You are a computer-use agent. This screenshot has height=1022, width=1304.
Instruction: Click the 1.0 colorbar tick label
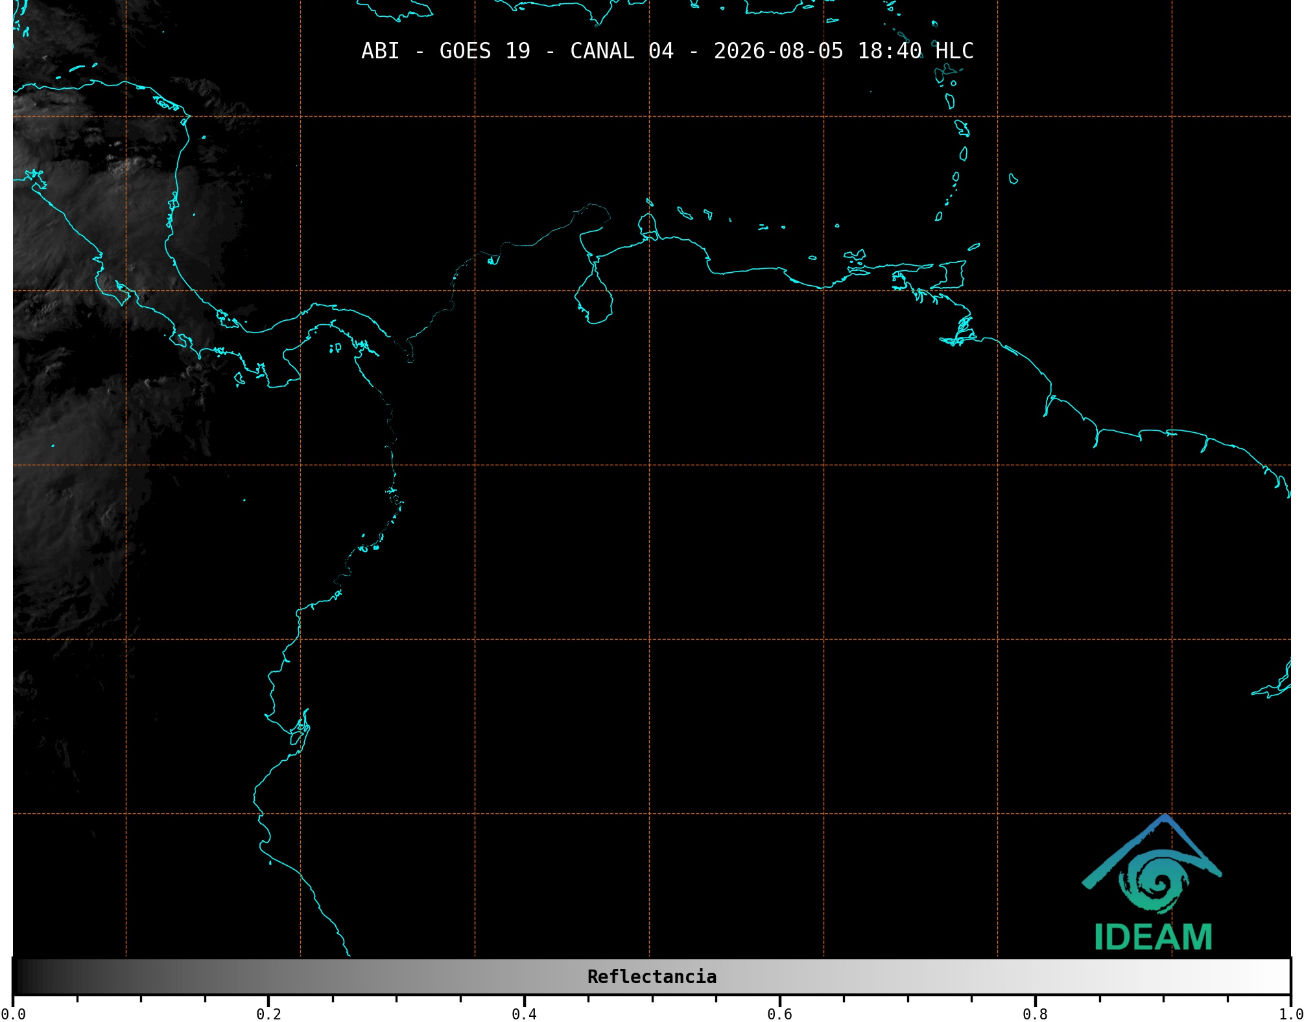1290,1014
